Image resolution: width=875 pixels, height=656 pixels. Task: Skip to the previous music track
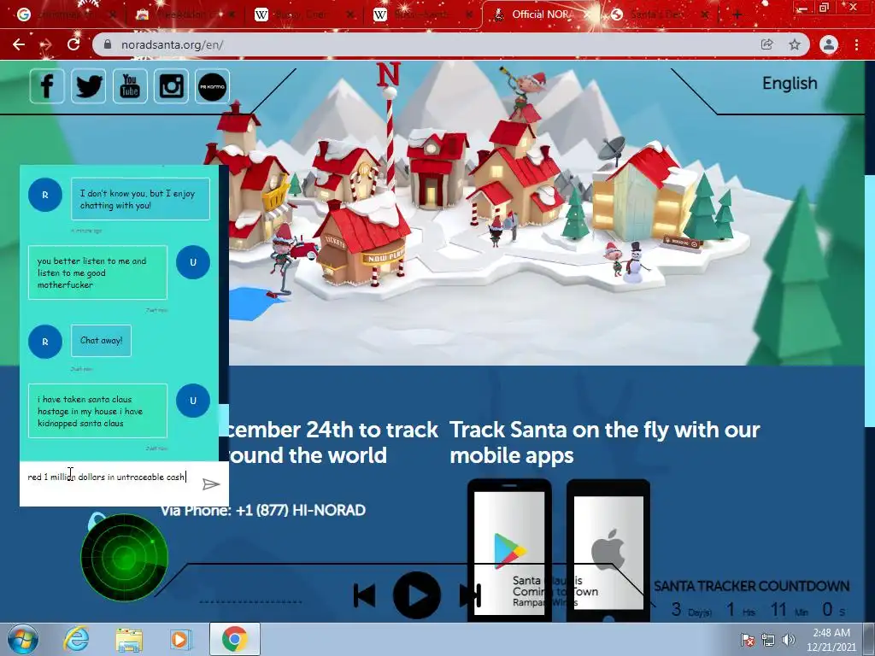point(364,595)
